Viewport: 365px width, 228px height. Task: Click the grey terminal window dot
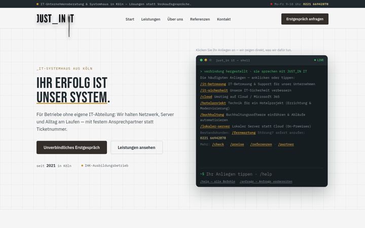[210, 60]
